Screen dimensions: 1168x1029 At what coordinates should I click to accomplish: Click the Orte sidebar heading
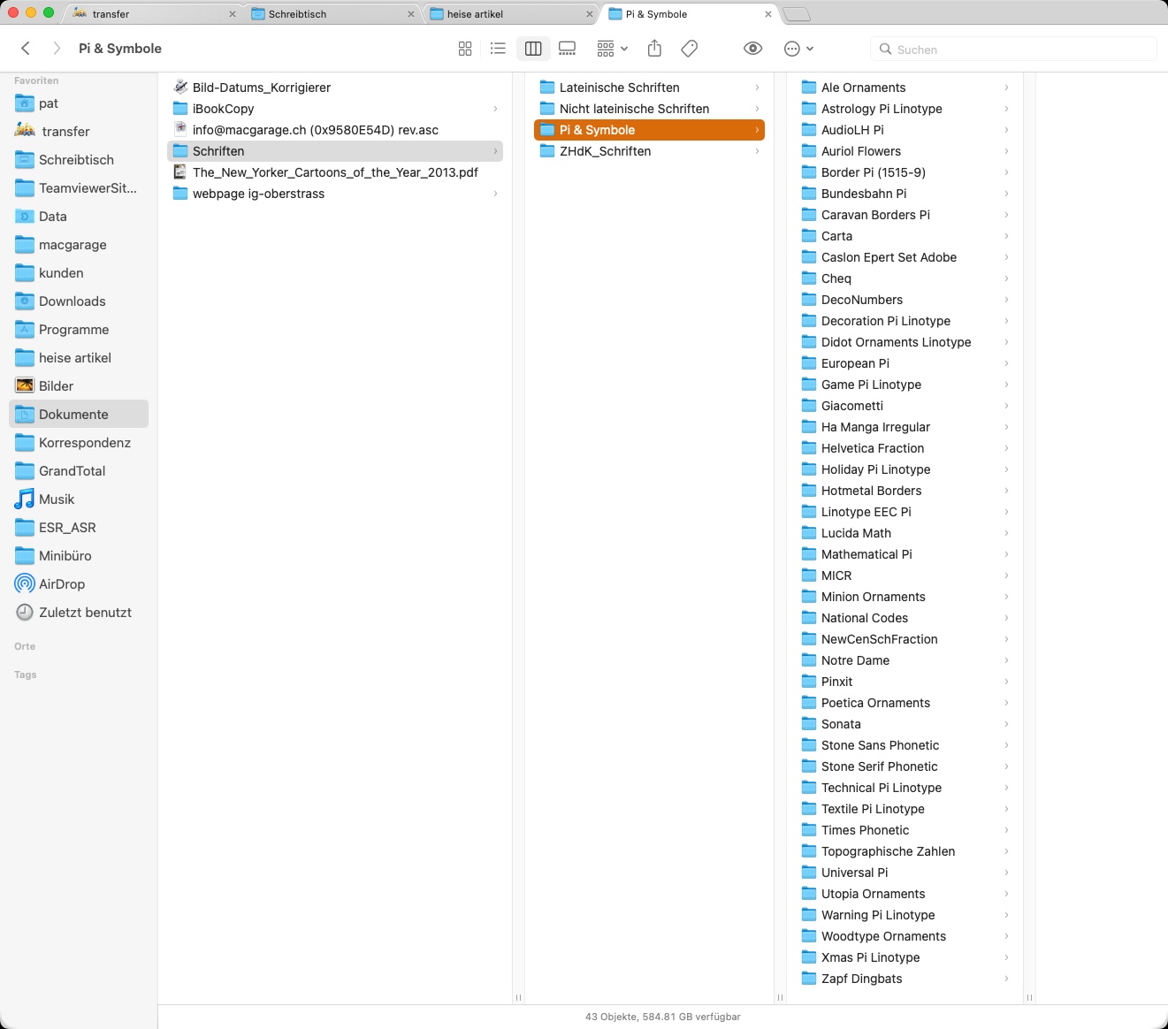[25, 646]
